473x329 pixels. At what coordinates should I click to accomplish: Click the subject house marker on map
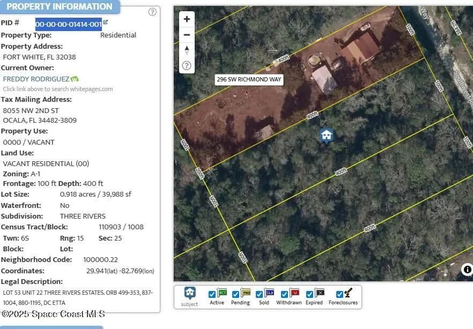click(x=326, y=135)
